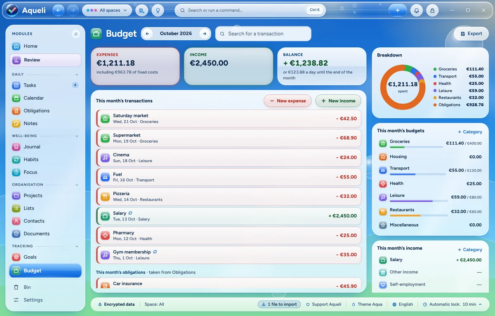Click the Pizzeria restaurants fork icon
This screenshot has width=495, height=316.
[x=105, y=197]
